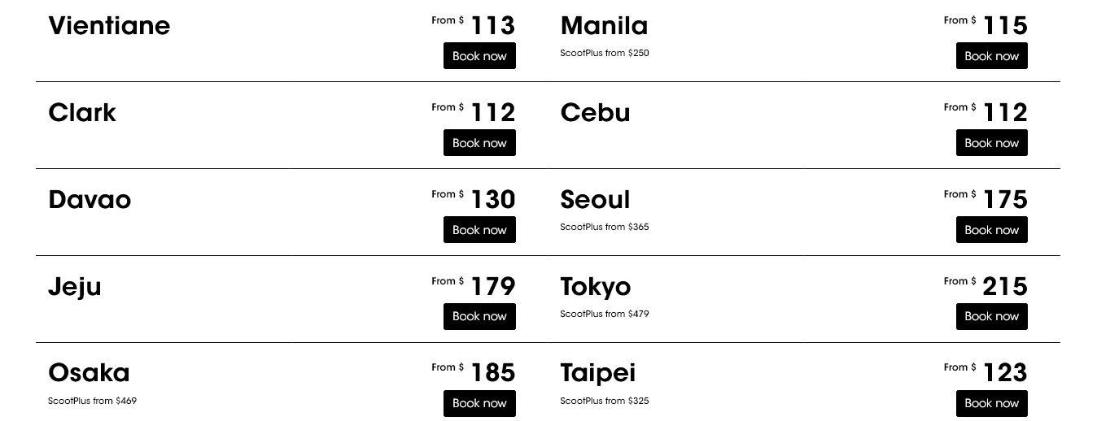
Task: Click Manila's ScootPlus from $250 text
Action: [x=604, y=53]
